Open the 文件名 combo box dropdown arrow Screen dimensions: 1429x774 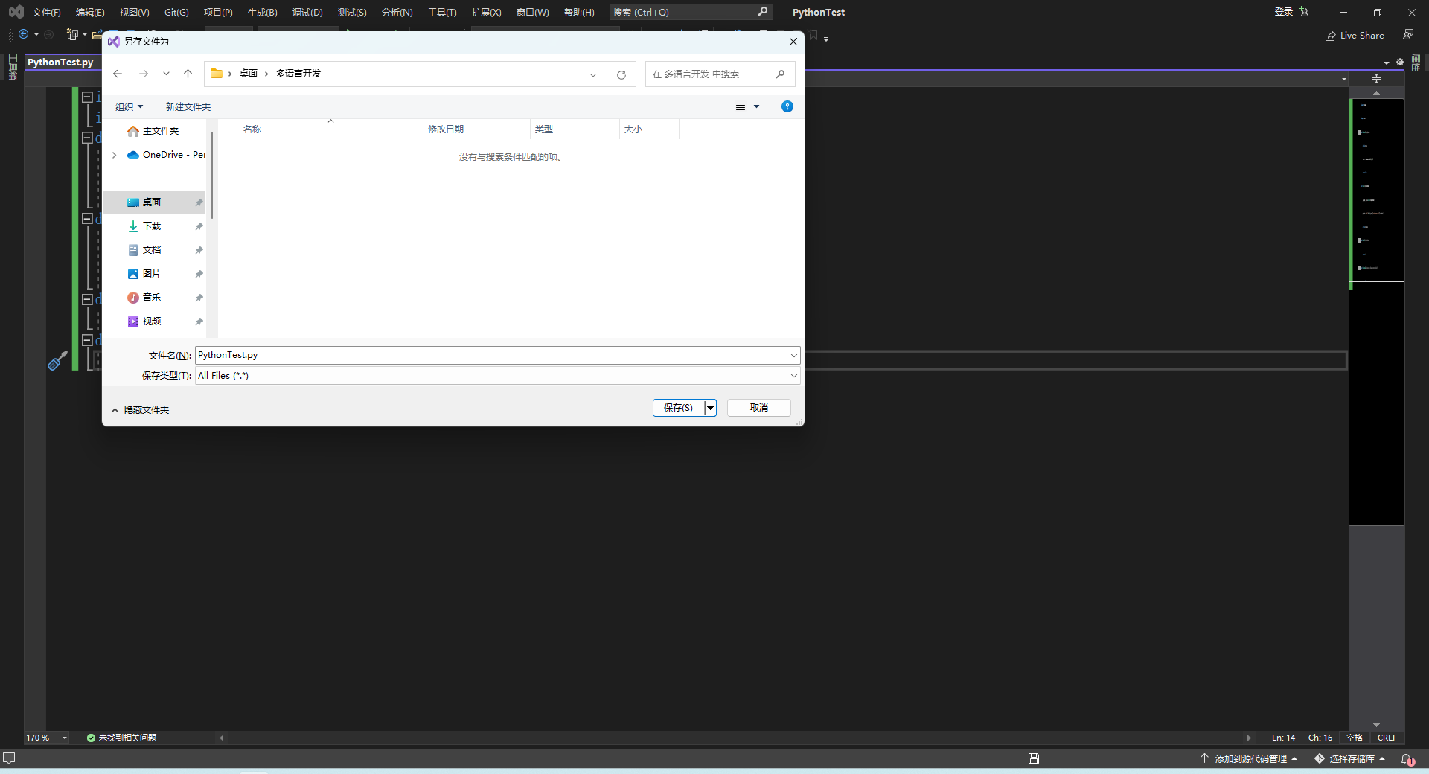pyautogui.click(x=793, y=356)
